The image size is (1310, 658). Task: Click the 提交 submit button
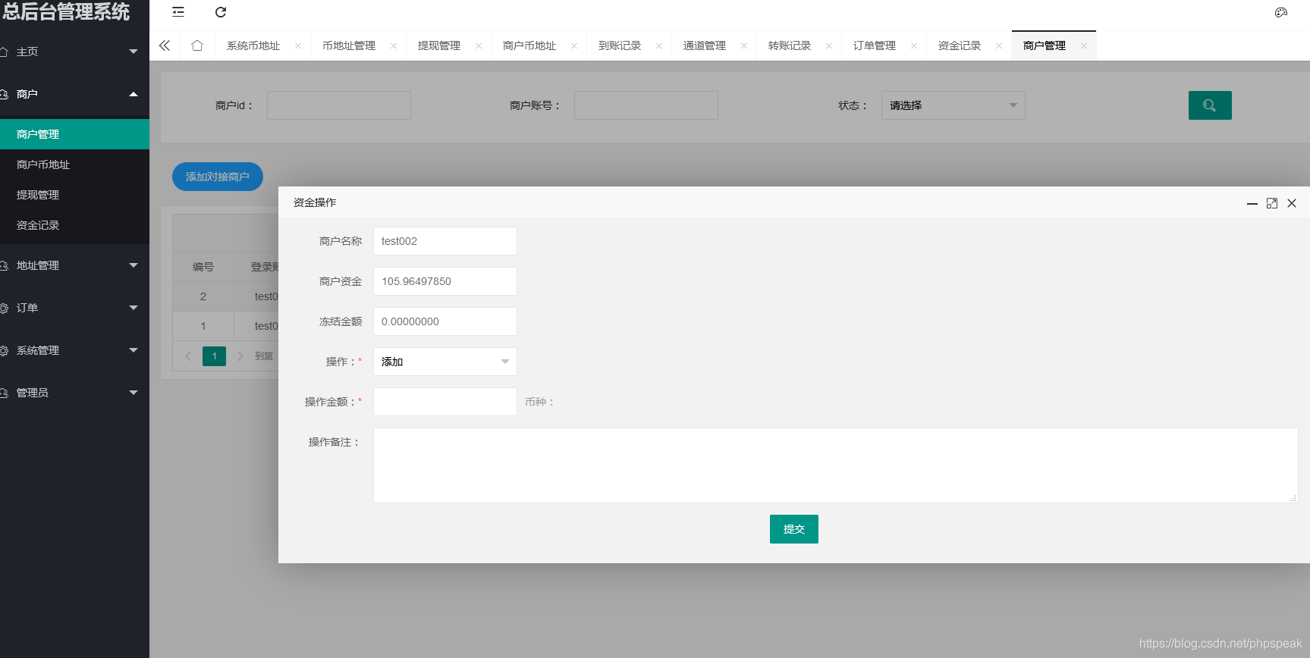794,529
